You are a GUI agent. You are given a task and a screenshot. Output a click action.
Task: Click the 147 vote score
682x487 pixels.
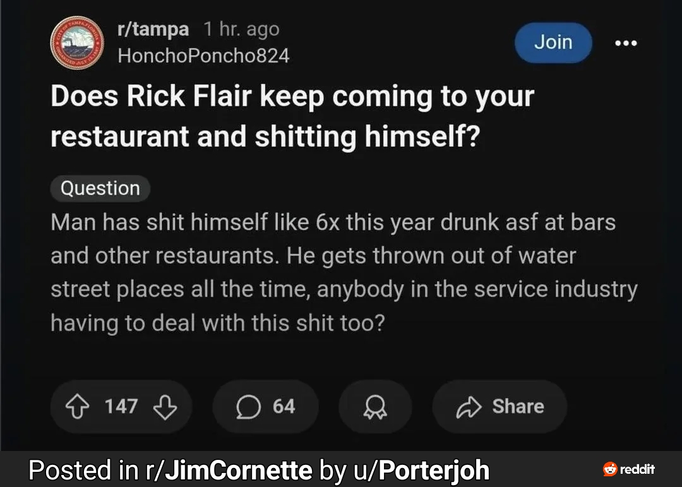pyautogui.click(x=121, y=406)
